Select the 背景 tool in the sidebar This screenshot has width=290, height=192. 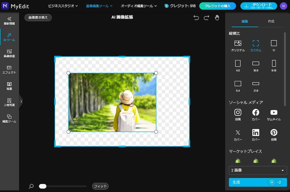click(x=9, y=86)
